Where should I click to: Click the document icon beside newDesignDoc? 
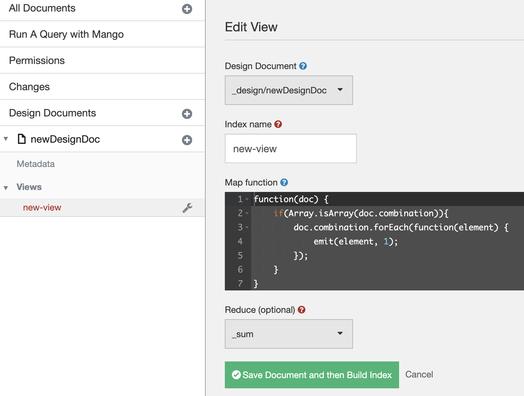pyautogui.click(x=21, y=139)
